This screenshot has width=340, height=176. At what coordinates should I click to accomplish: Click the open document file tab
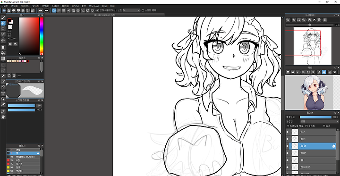(104, 15)
